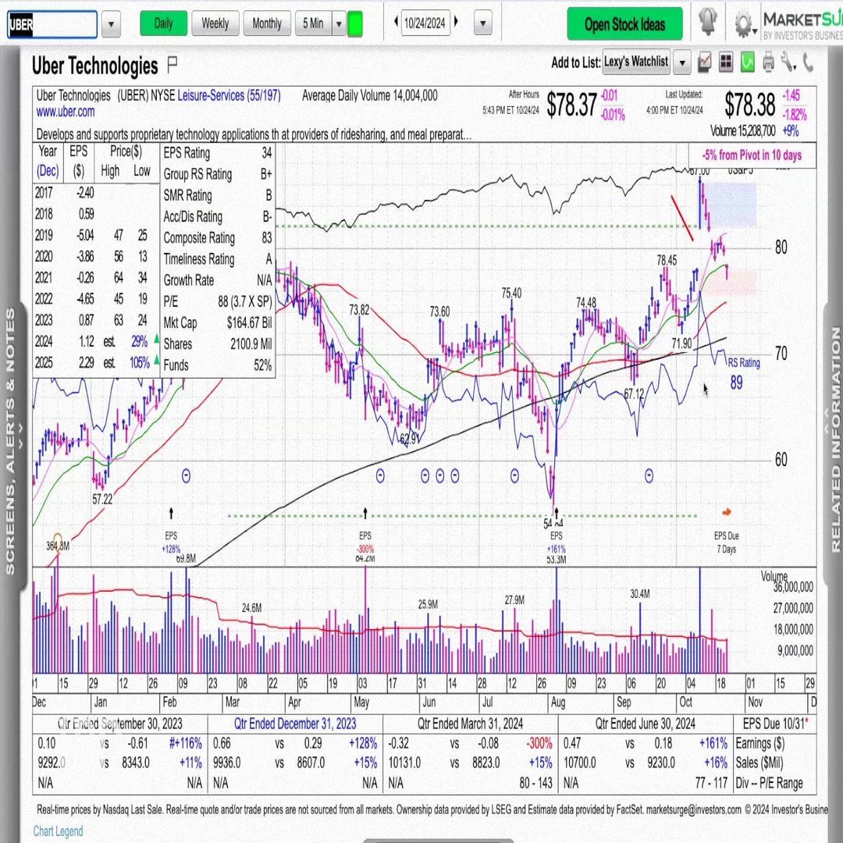Toggle the green real-time indicator button
843x843 pixels.
pos(355,23)
